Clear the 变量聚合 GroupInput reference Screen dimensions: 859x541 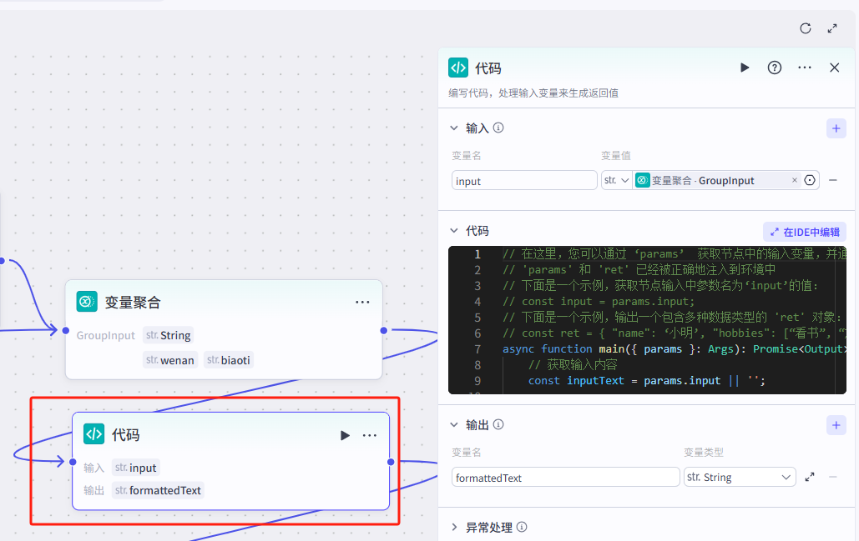[x=794, y=180]
